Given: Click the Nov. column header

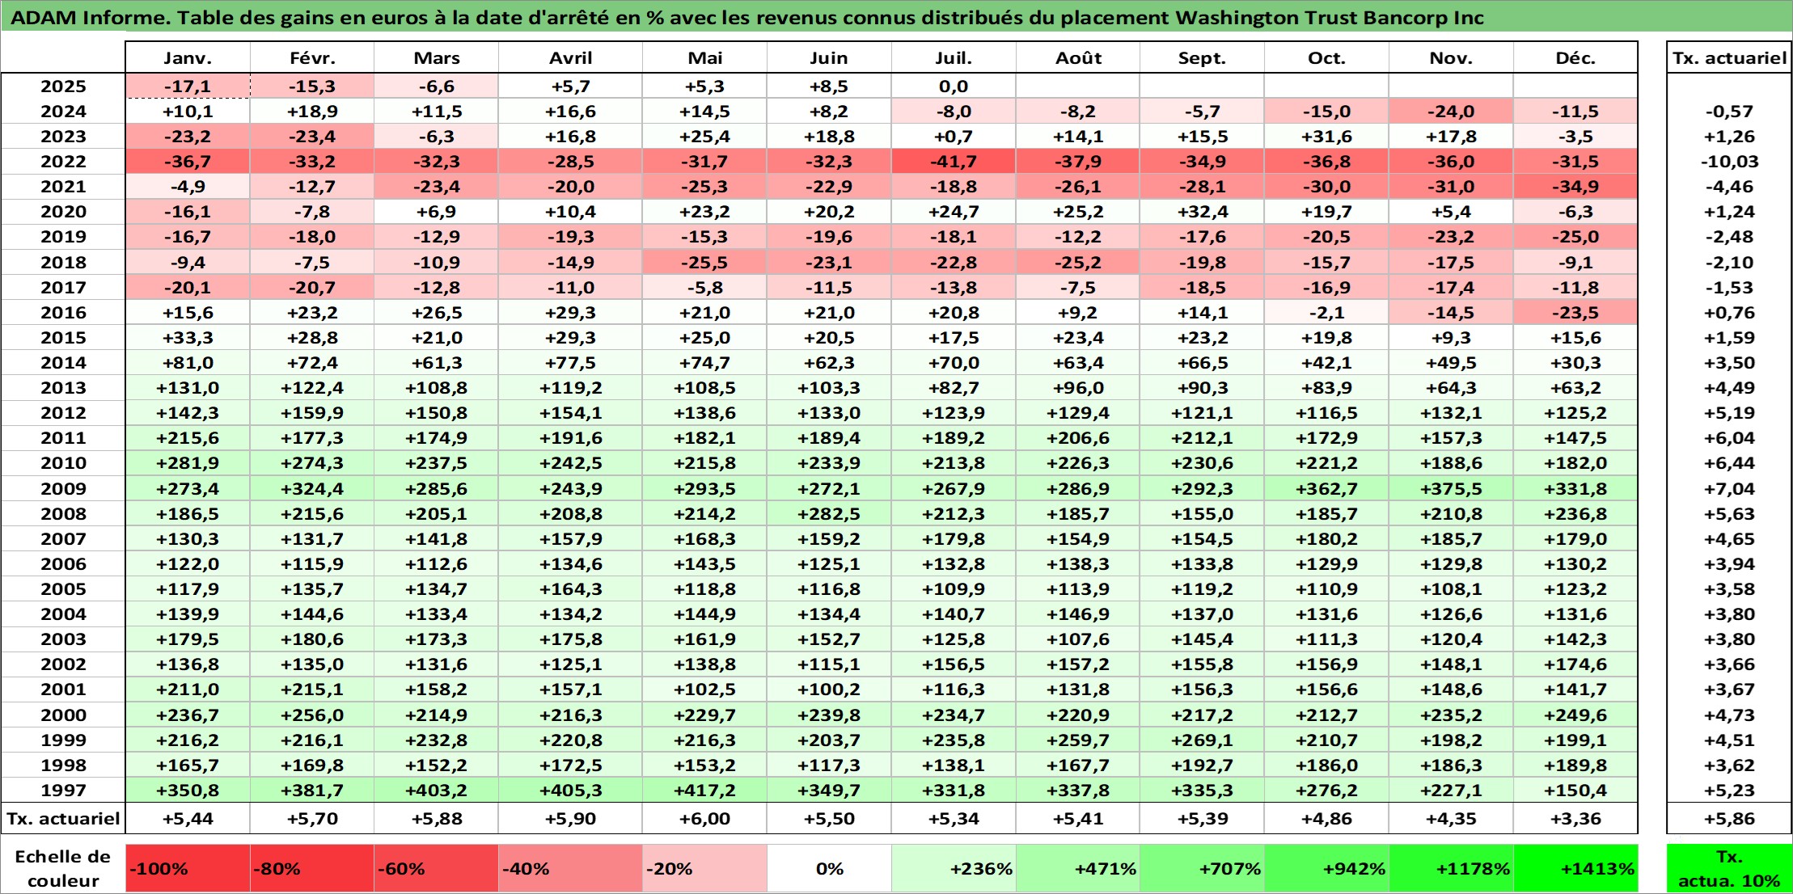Looking at the screenshot, I should [x=1451, y=57].
